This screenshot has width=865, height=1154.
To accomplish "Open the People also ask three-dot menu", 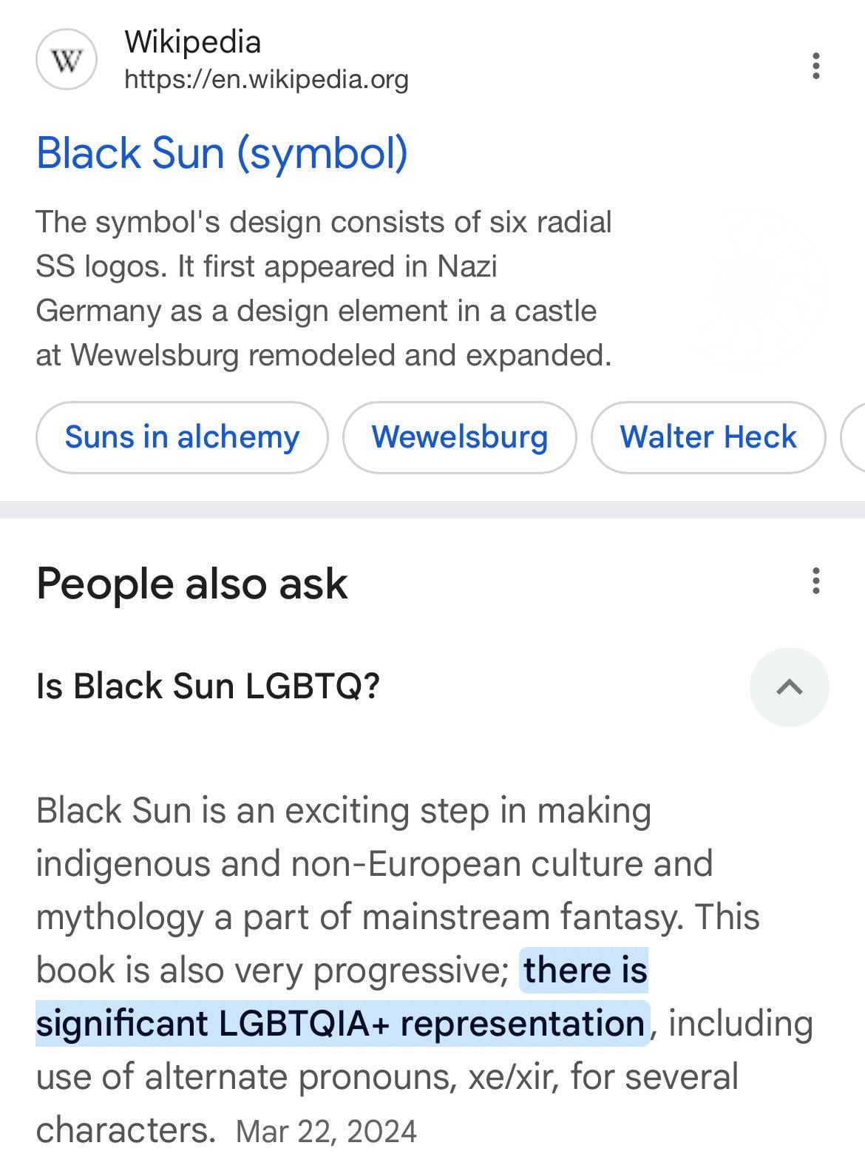I will point(815,581).
